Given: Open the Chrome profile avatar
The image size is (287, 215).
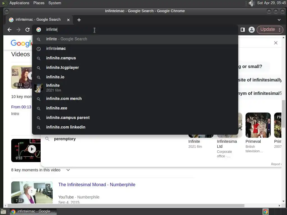Looking at the screenshot, I should (x=252, y=30).
